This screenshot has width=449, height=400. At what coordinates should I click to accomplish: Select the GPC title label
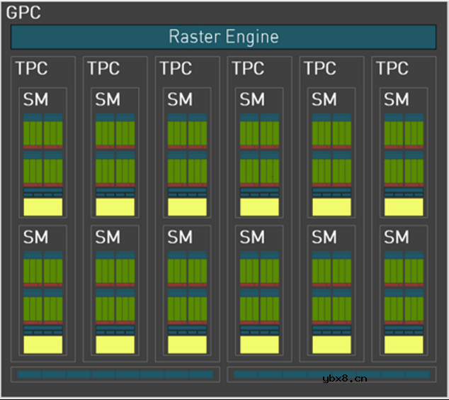tap(23, 12)
